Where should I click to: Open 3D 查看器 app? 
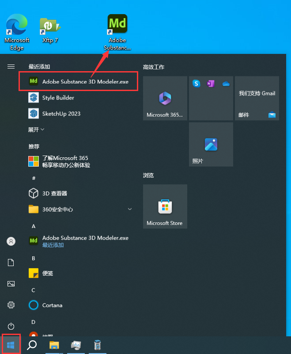tap(78, 193)
